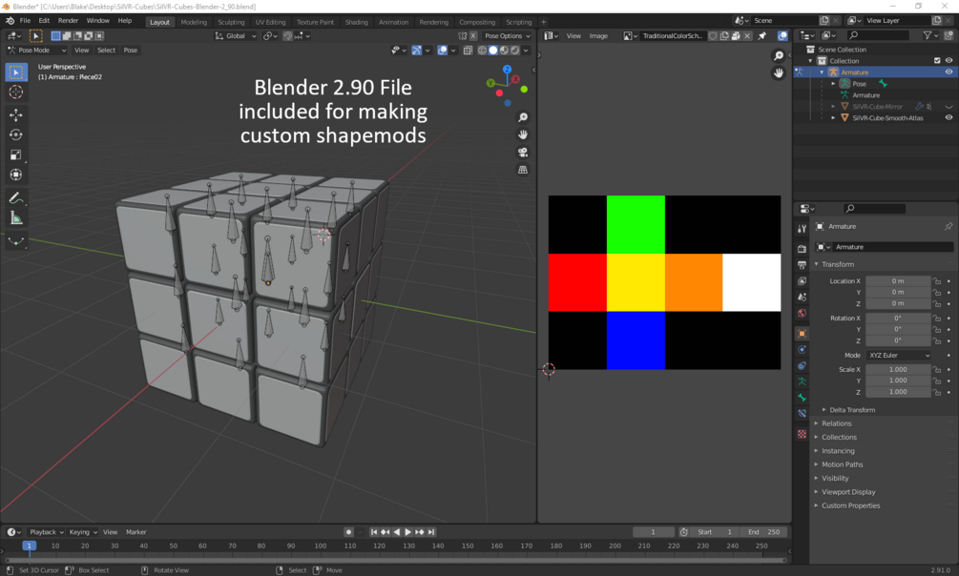The width and height of the screenshot is (959, 576).
Task: Open the image editor View menu
Action: tap(573, 36)
